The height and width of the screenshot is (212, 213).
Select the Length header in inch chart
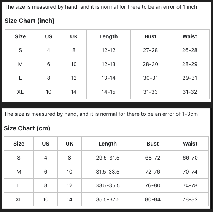click(108, 36)
